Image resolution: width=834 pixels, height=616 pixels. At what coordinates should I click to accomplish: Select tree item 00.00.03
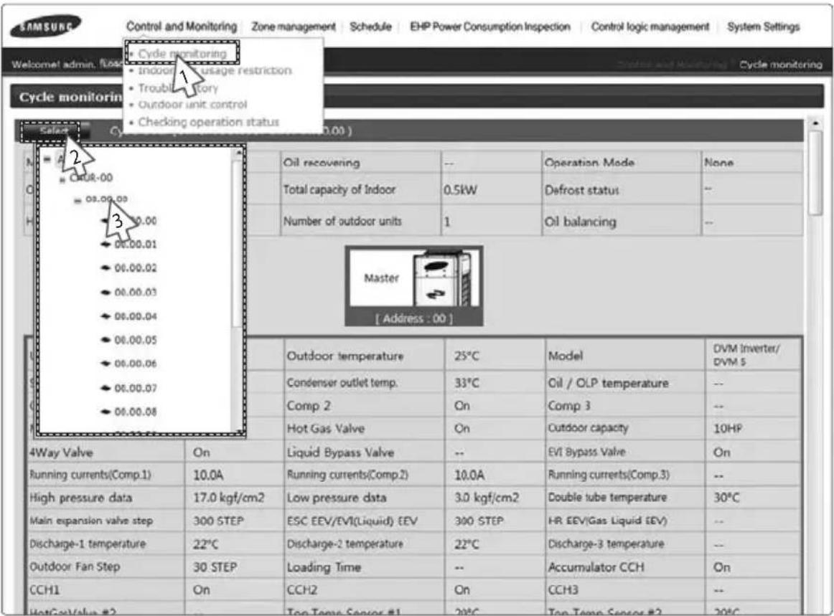[136, 293]
